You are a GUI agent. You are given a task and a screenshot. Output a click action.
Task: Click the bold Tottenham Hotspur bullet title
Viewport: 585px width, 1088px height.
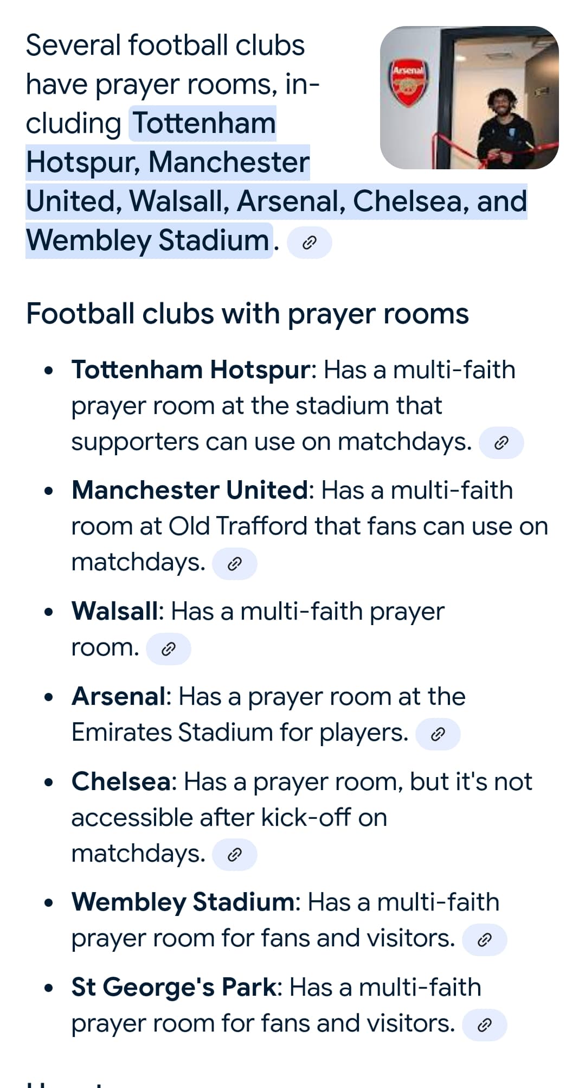pos(190,370)
